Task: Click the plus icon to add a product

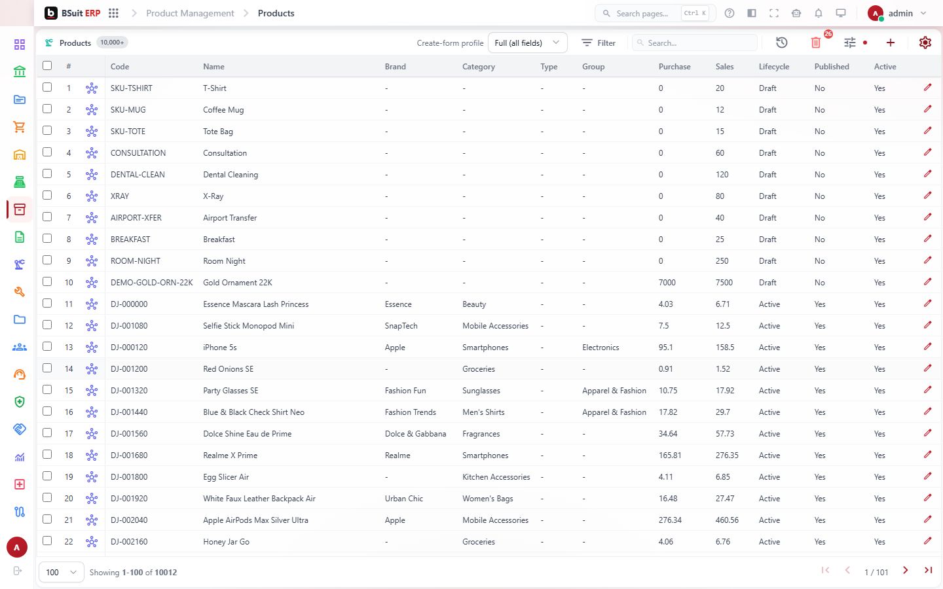Action: click(x=891, y=43)
